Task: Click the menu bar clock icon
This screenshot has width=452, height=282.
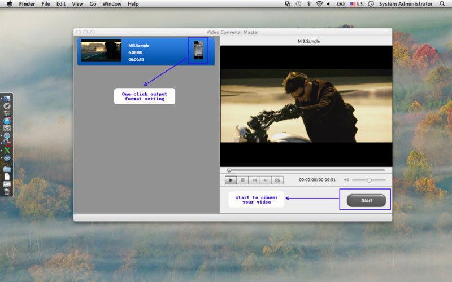Action: 371,4
